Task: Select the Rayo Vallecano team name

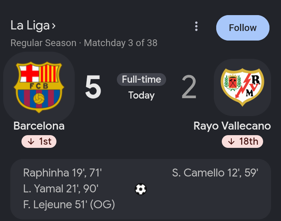Action: [232, 126]
